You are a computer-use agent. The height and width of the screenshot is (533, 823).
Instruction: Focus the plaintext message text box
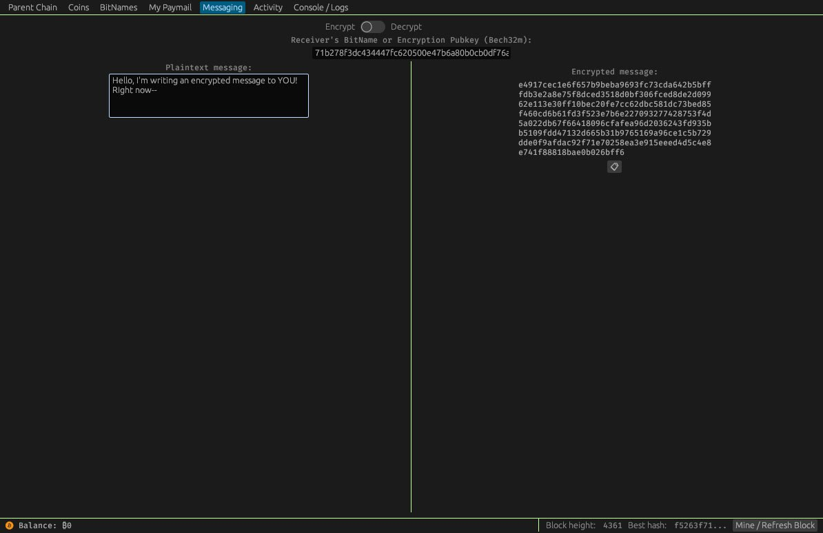coord(209,96)
